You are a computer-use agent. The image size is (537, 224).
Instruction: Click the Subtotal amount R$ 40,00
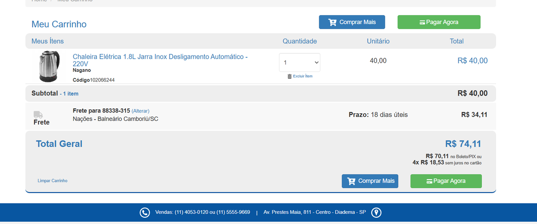pyautogui.click(x=473, y=93)
